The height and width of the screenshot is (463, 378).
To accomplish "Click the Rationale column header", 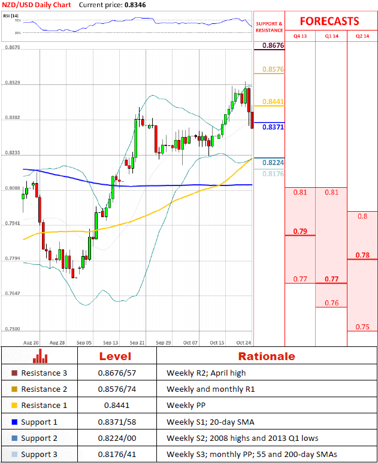I will pos(267,356).
